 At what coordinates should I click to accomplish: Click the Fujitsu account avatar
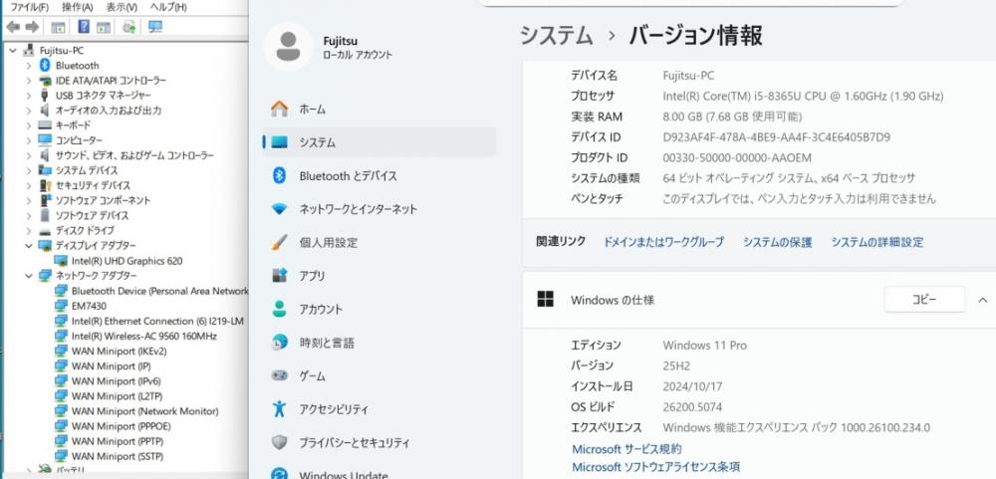289,47
